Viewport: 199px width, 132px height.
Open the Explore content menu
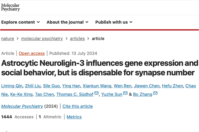point(20,22)
